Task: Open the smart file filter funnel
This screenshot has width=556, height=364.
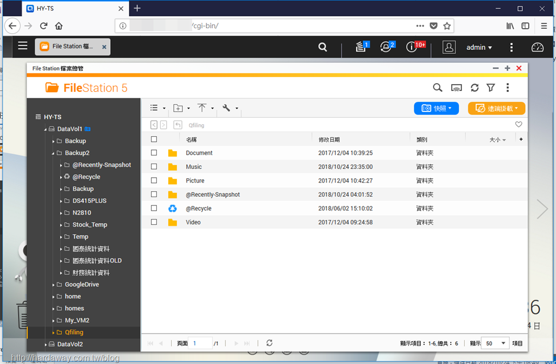Action: coord(491,87)
